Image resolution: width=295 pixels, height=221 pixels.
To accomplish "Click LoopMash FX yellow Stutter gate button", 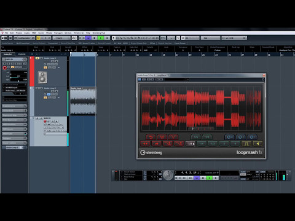I will (x=246, y=144).
